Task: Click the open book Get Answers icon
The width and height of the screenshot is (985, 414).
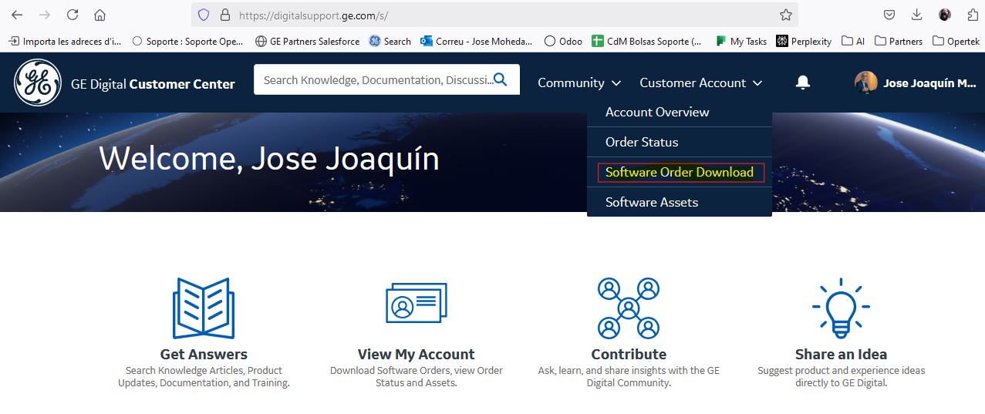Action: 204,308
